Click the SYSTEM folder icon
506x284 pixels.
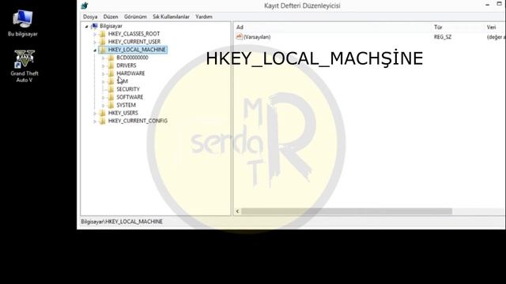pyautogui.click(x=111, y=105)
